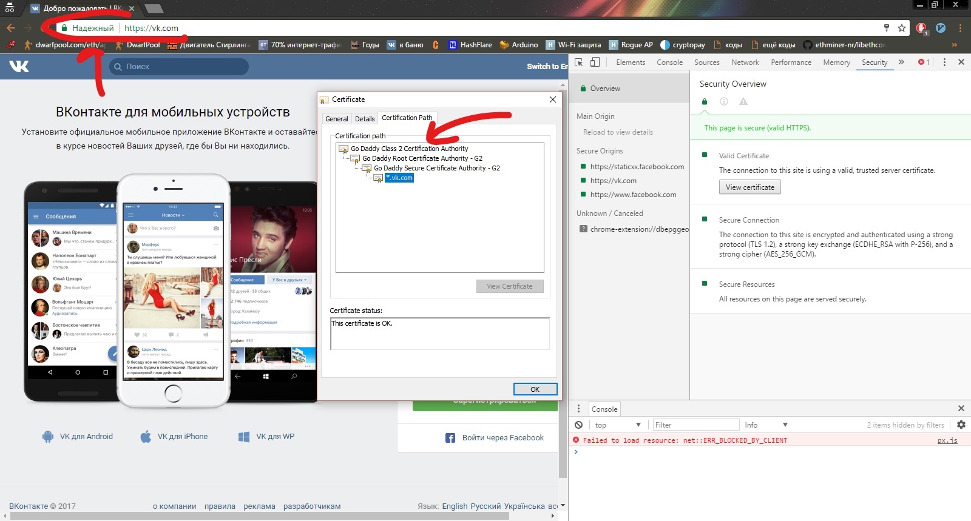Open the Details tab in the Certificate dialog
The image size is (971, 521).
365,119
